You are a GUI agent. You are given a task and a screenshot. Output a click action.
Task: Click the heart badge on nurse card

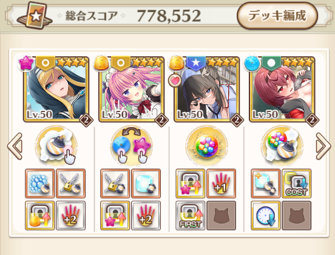coord(175,81)
